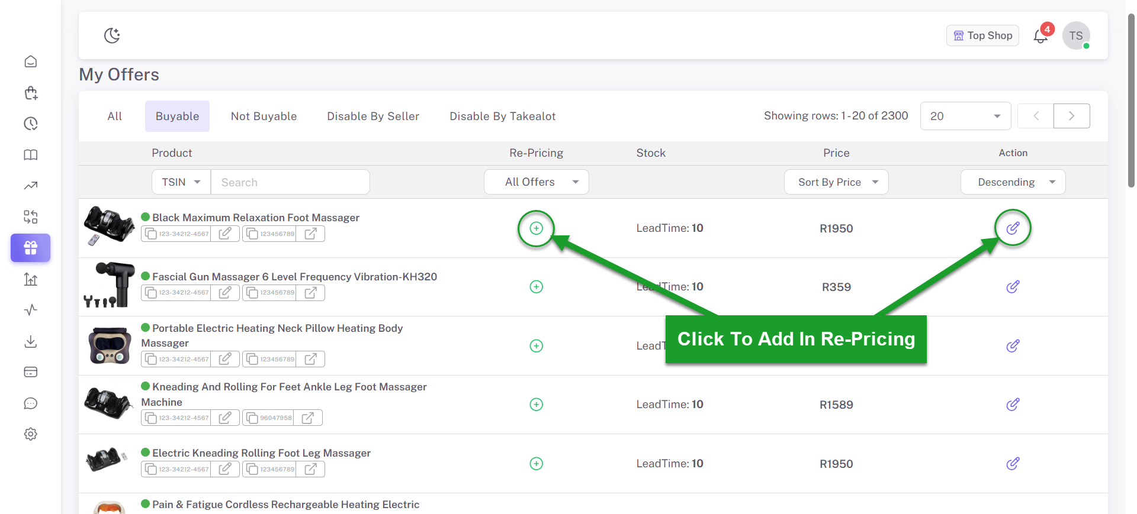The width and height of the screenshot is (1137, 514).
Task: Open Electric Kneading Massager external link
Action: click(x=310, y=469)
